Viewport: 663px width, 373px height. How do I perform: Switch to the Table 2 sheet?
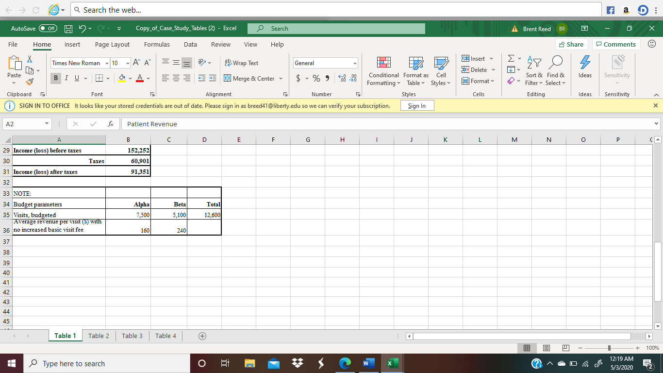99,336
